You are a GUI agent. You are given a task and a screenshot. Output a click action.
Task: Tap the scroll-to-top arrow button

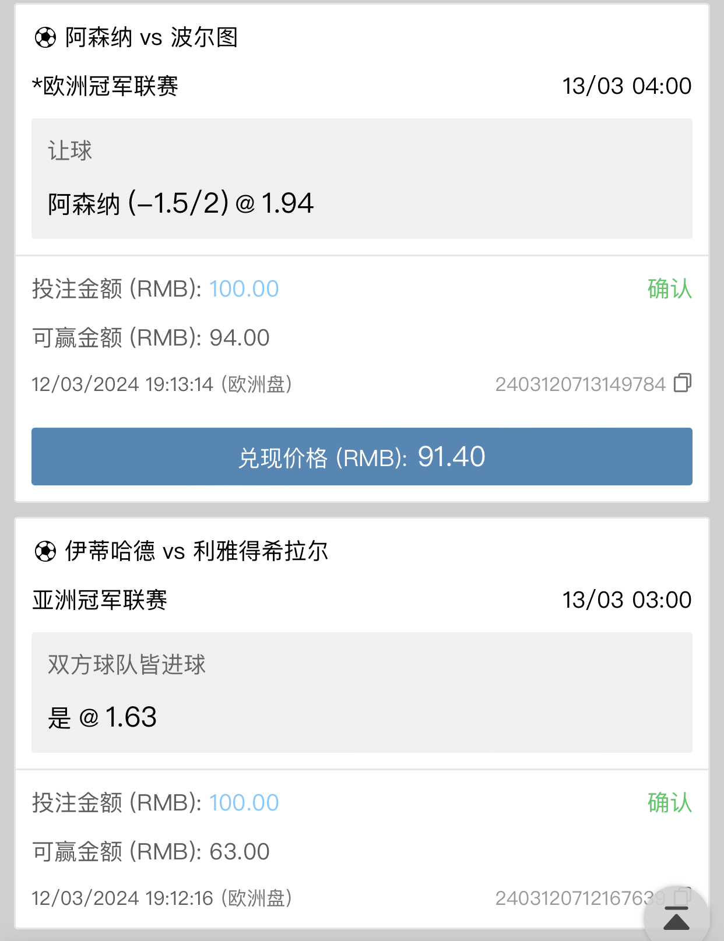(x=676, y=918)
